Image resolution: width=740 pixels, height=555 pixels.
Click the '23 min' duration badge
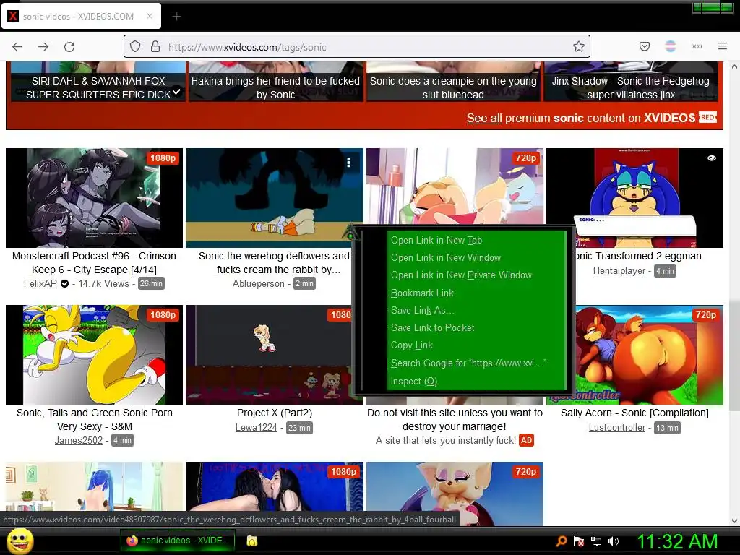299,428
